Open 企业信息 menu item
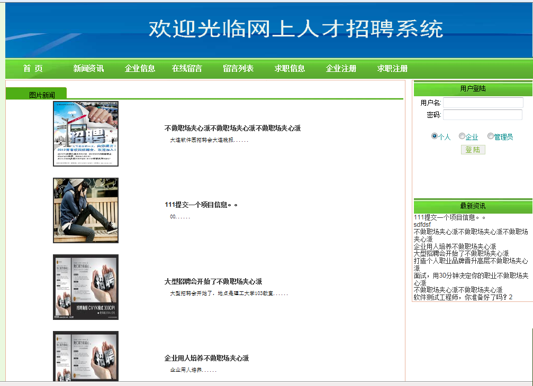 point(140,69)
